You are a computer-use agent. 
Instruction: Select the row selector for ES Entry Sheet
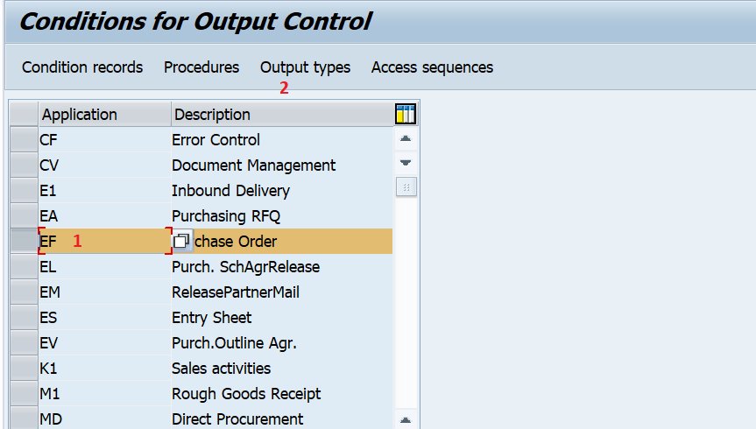(x=24, y=318)
